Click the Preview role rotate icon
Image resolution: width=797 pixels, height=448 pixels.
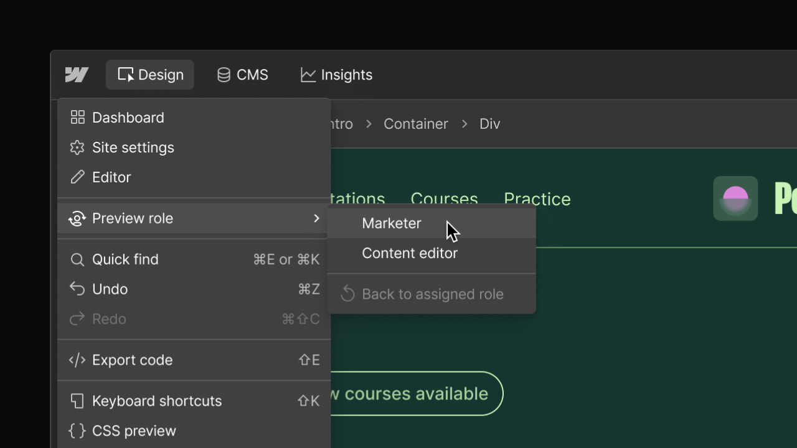click(77, 218)
